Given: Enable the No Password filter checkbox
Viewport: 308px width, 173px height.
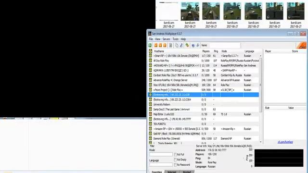Looking at the screenshot, I should pyautogui.click(x=175, y=165).
